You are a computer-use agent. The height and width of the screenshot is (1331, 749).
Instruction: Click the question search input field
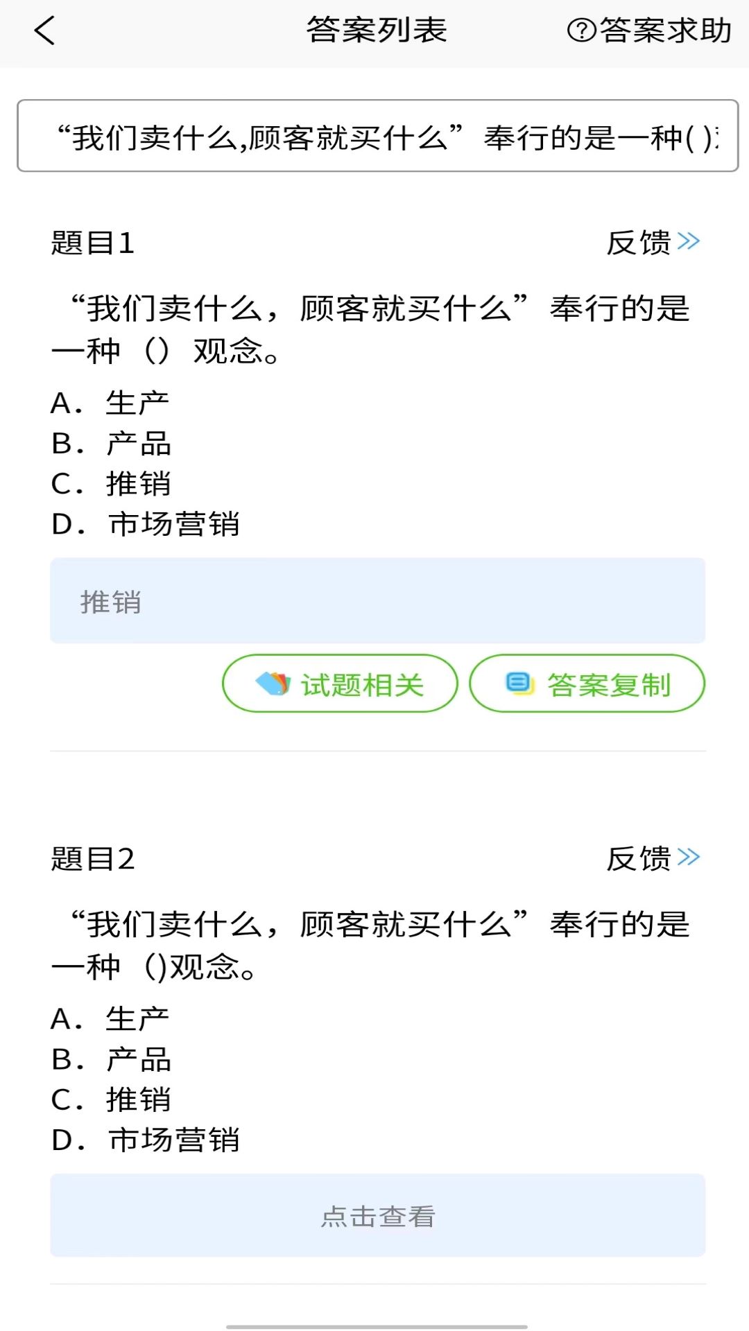[x=377, y=137]
